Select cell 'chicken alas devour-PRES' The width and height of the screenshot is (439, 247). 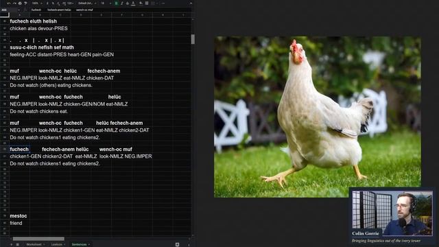coord(38,28)
